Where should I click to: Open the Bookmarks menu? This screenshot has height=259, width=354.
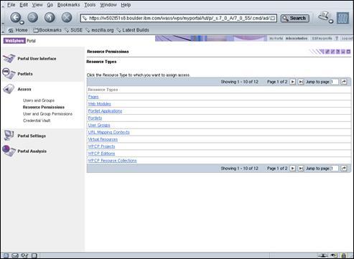[68, 5]
